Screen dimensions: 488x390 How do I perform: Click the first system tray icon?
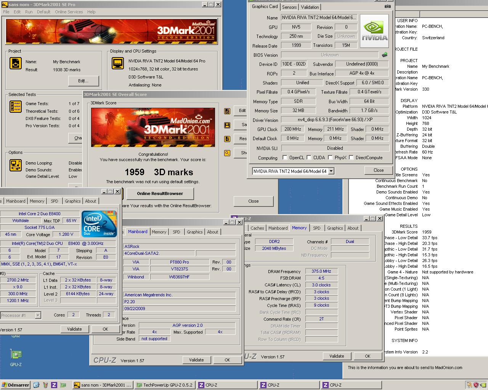(x=469, y=385)
